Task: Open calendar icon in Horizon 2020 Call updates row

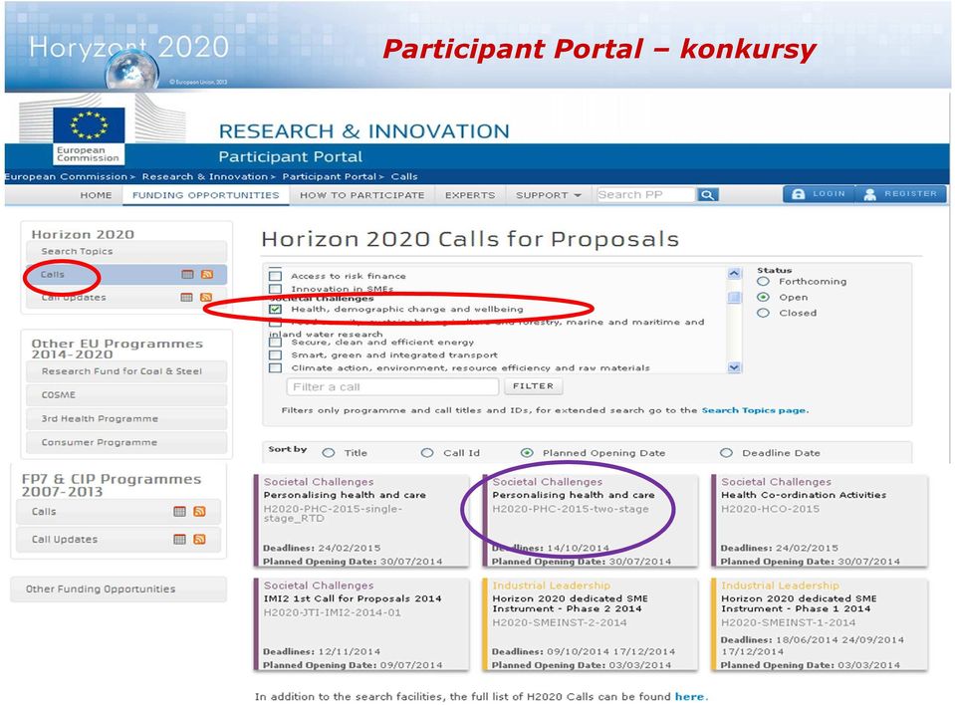Action: pyautogui.click(x=187, y=297)
